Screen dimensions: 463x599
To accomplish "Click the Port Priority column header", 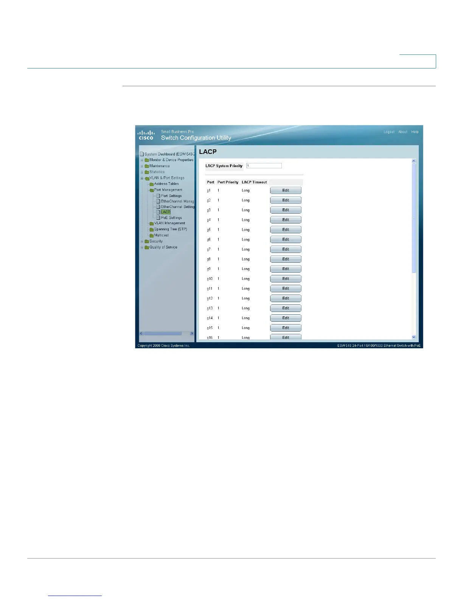I will [228, 182].
